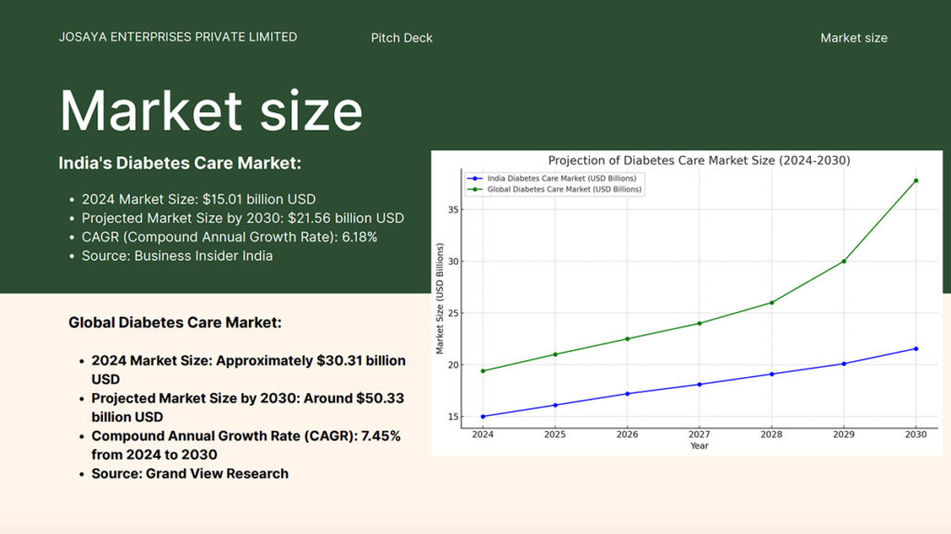The height and width of the screenshot is (534, 951).
Task: Click the green Global line's 2029 data point
Action: [843, 262]
